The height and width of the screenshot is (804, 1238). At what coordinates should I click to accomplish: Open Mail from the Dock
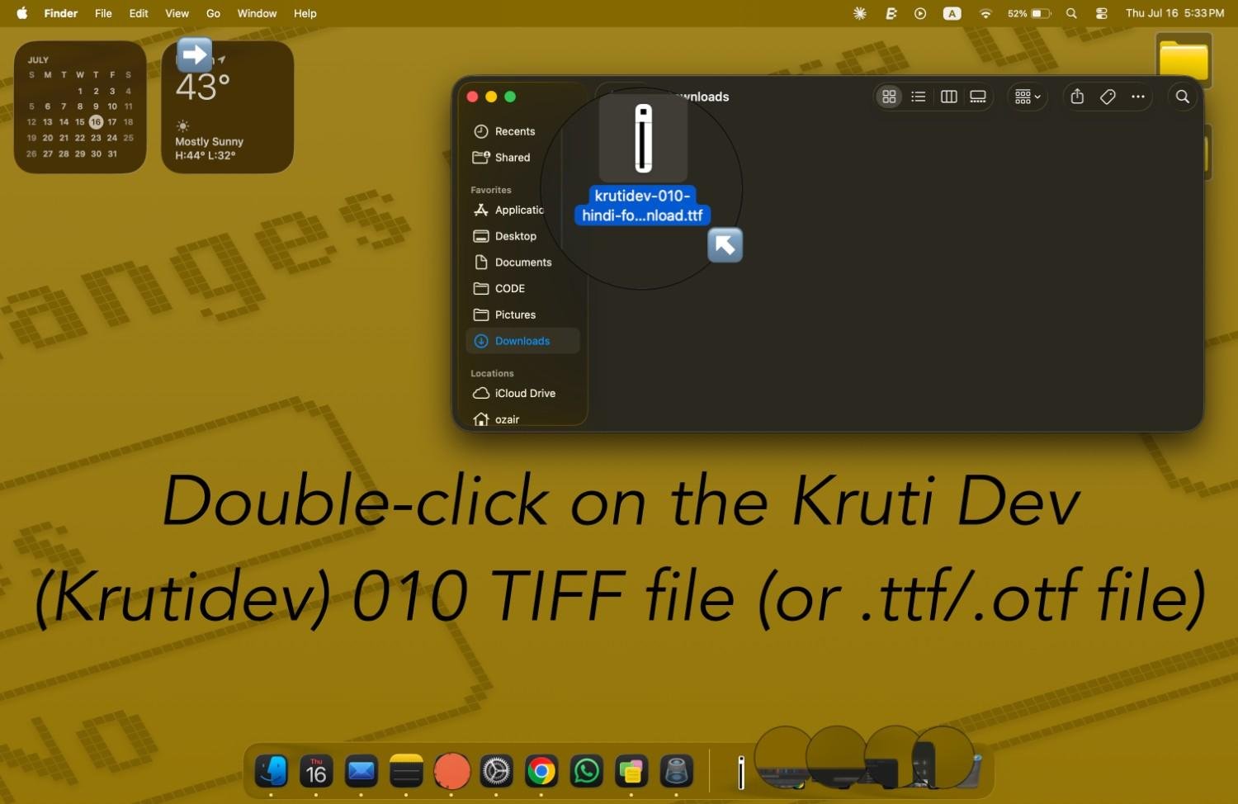pyautogui.click(x=361, y=771)
